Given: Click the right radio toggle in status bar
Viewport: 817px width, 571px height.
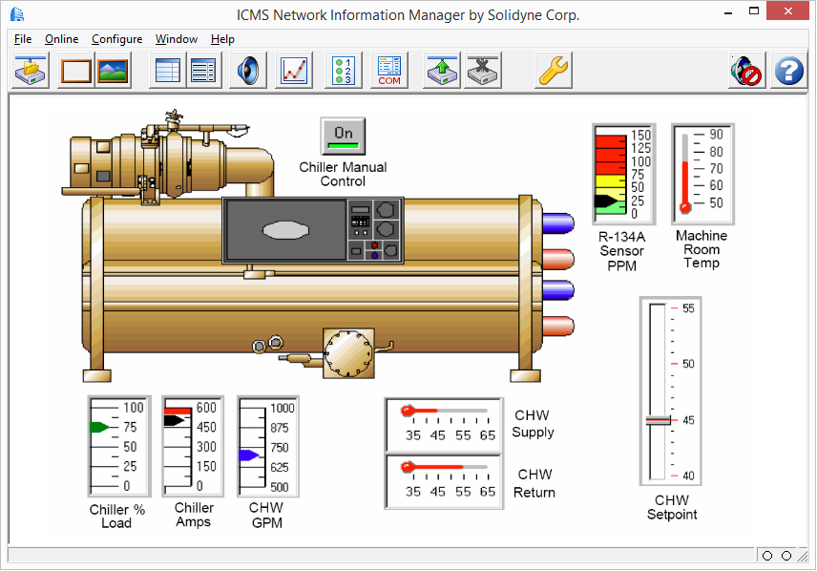Looking at the screenshot, I should pyautogui.click(x=785, y=555).
